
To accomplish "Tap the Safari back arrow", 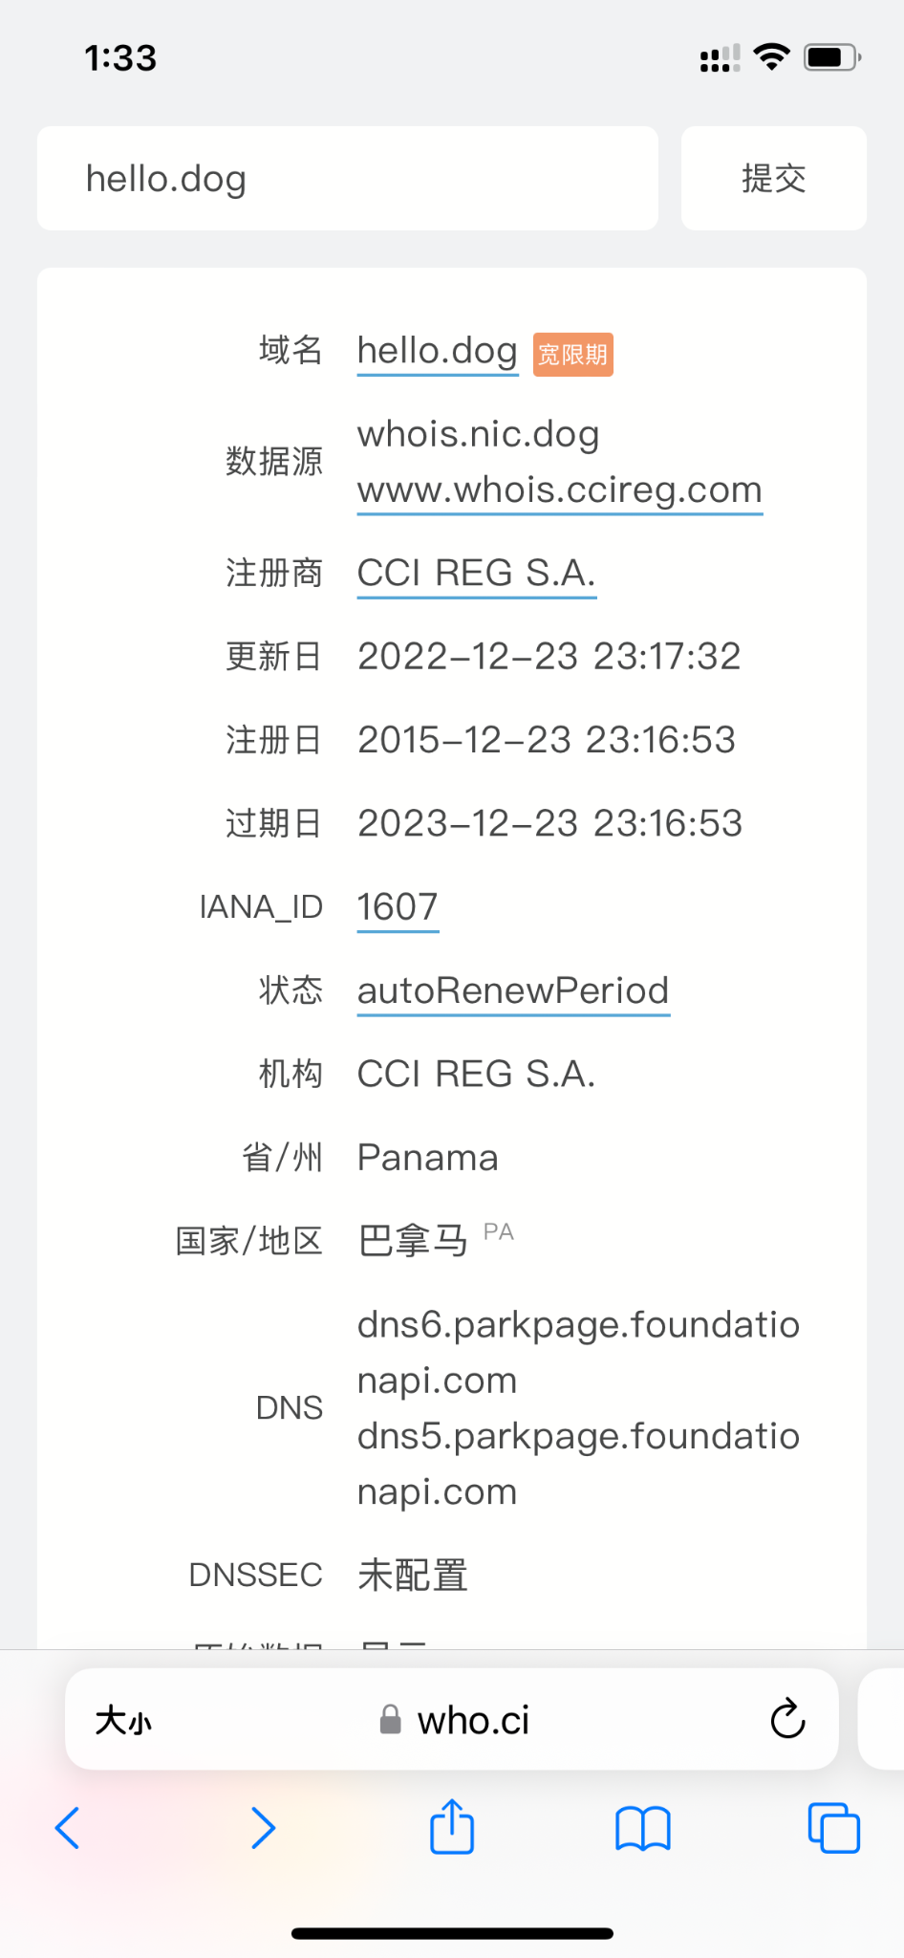I will point(68,1828).
